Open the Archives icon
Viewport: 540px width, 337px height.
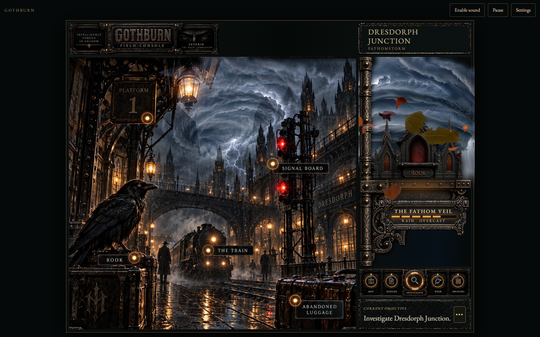[458, 282]
